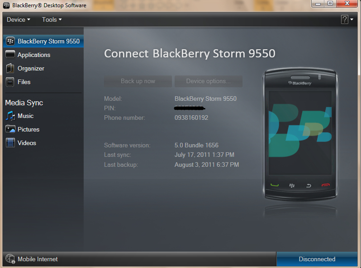Click the 'PIN:' label
The image size is (361, 268).
pos(110,108)
